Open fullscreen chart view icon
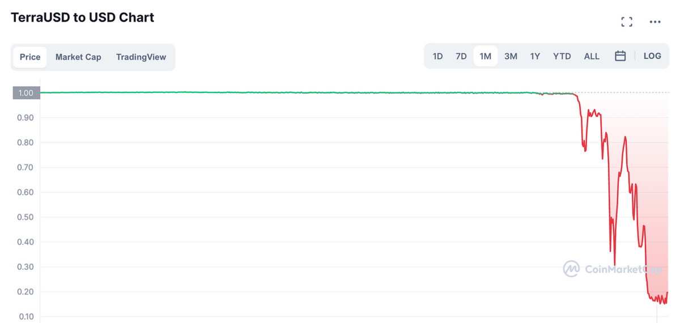680x323 pixels. pyautogui.click(x=627, y=22)
